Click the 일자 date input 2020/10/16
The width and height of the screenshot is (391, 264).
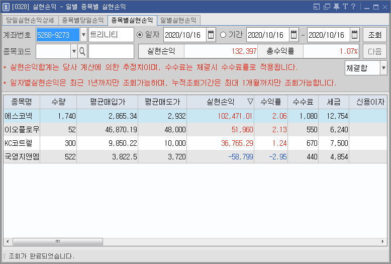click(185, 35)
